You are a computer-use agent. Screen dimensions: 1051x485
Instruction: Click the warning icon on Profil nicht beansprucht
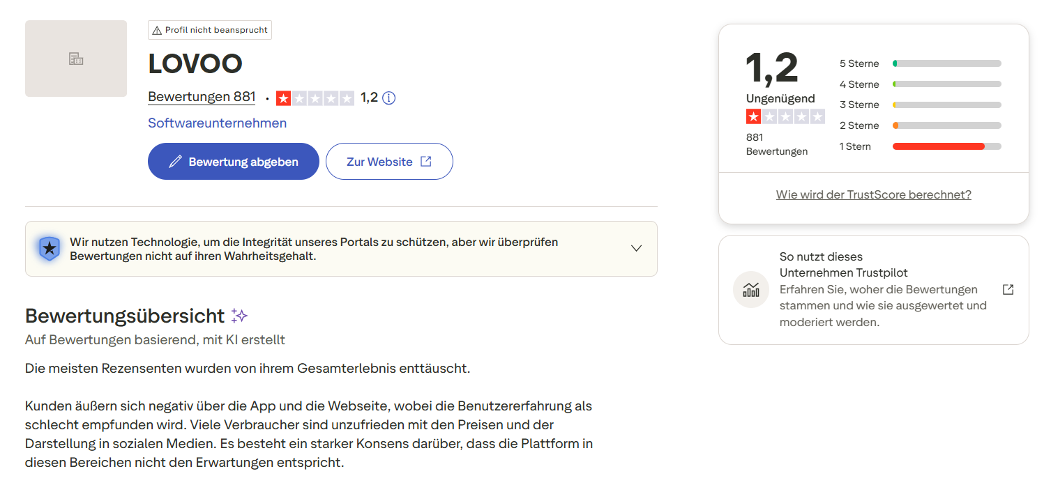(x=157, y=30)
